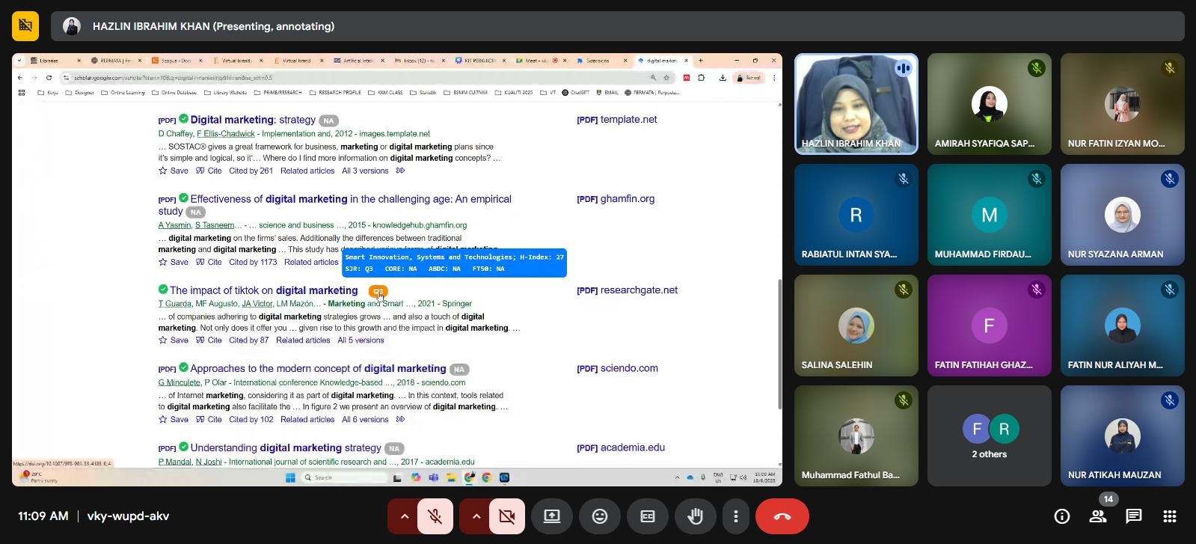Open audio settings chevron beside microphone
The width and height of the screenshot is (1196, 544).
[x=404, y=516]
